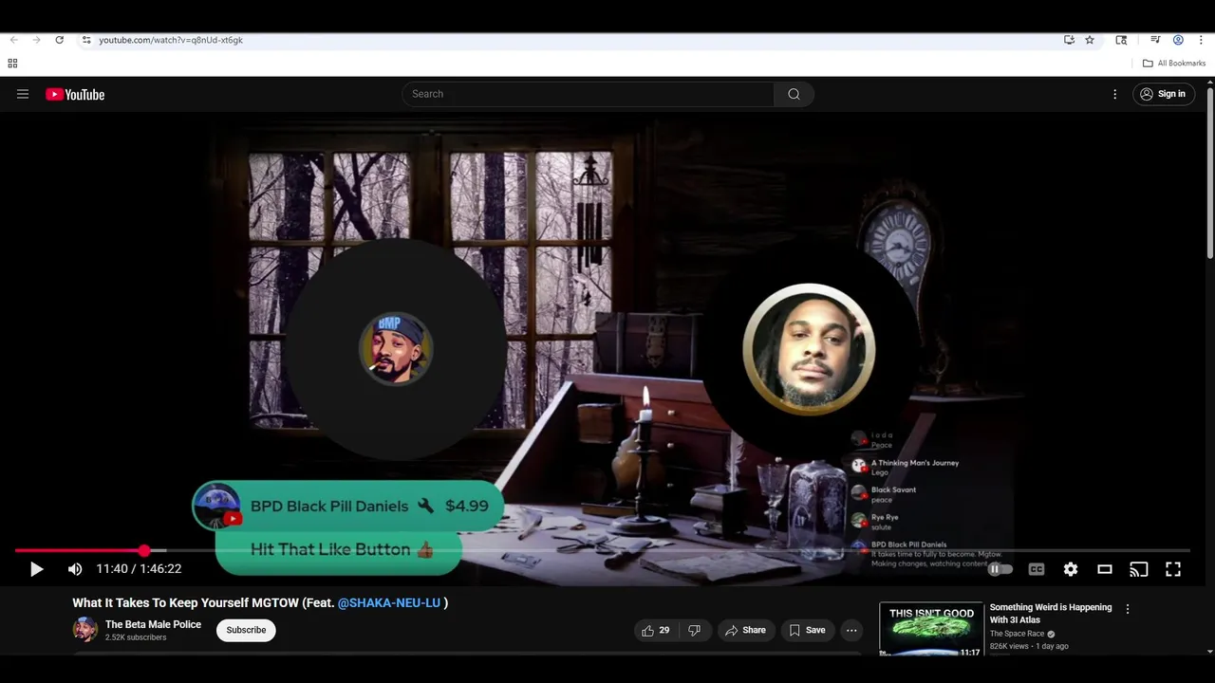
Task: Reload the page
Action: pyautogui.click(x=59, y=40)
